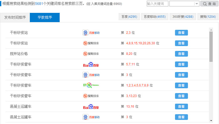Click Baidu logo in 干粉砂浆管车 row
Screen dimensions: 219x124
pyautogui.click(x=91, y=65)
